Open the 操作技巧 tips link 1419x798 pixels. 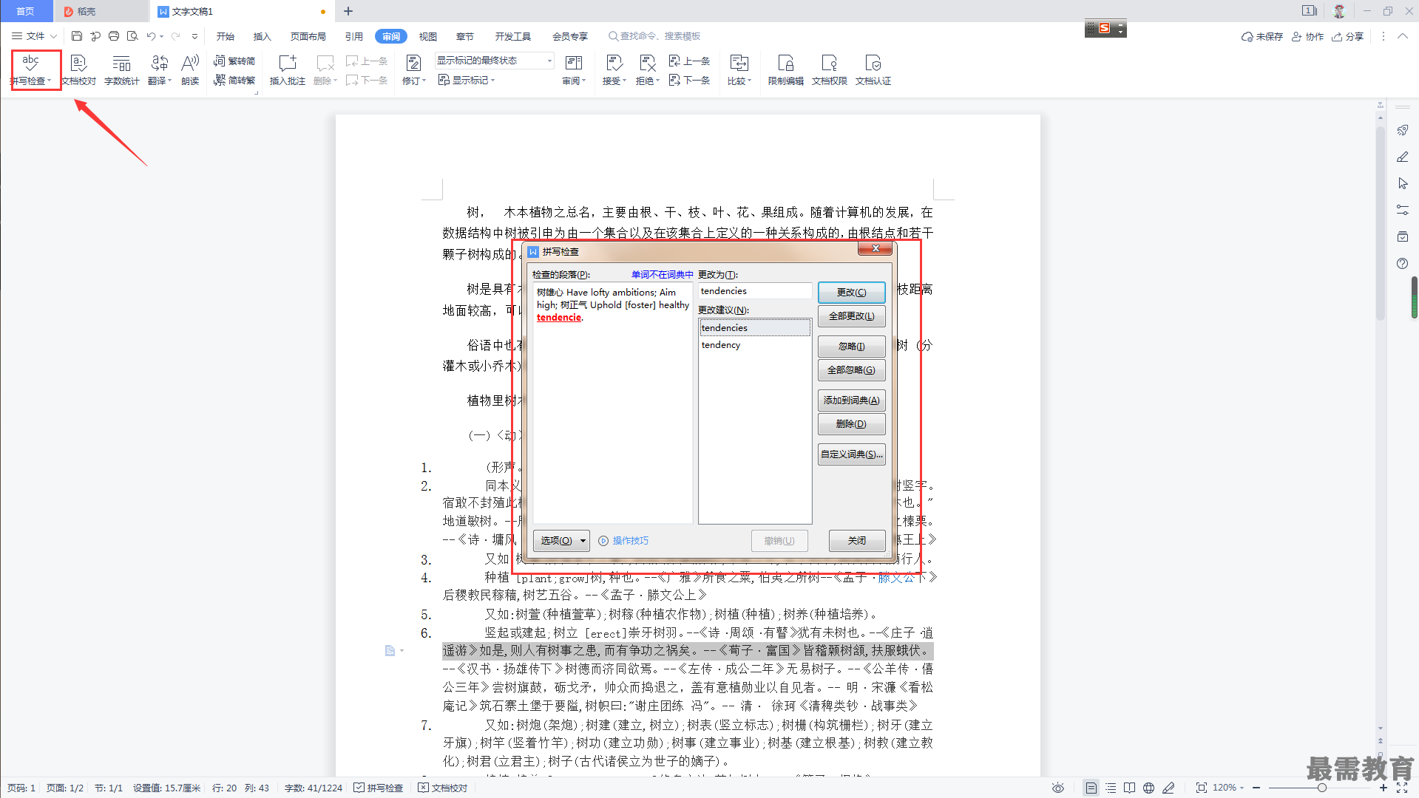click(x=623, y=541)
